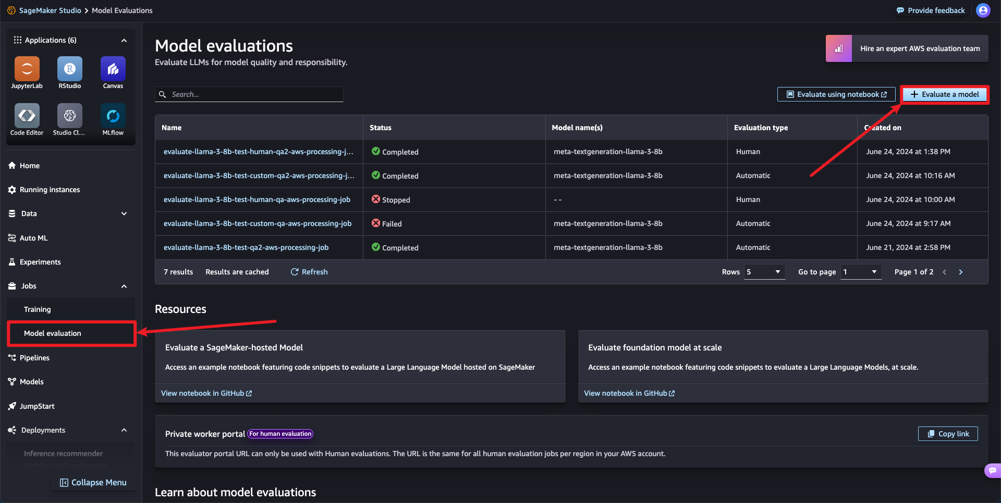Open evaluate-llama-3-8b-test-qa2-aws-processing-job link

pos(246,247)
